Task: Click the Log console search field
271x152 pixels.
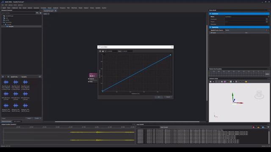Action: pyautogui.click(x=148, y=127)
